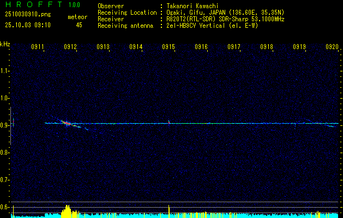Click the yellow intensity peak below 0912
Image resolution: width=343 pixels, height=218 pixels.
coord(68,211)
